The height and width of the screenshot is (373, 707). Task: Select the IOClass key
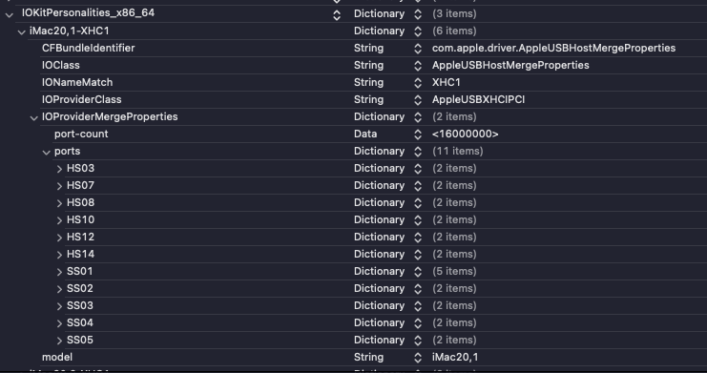point(61,65)
